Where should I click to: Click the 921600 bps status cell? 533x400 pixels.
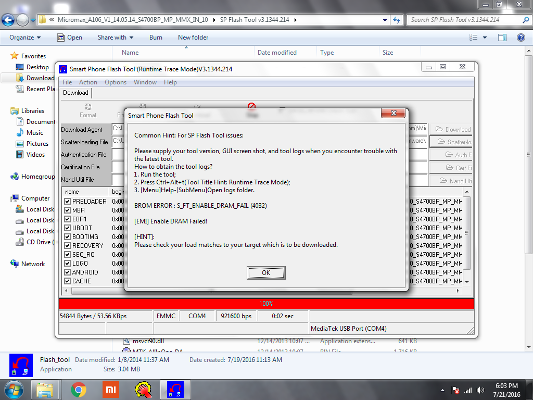[236, 316]
